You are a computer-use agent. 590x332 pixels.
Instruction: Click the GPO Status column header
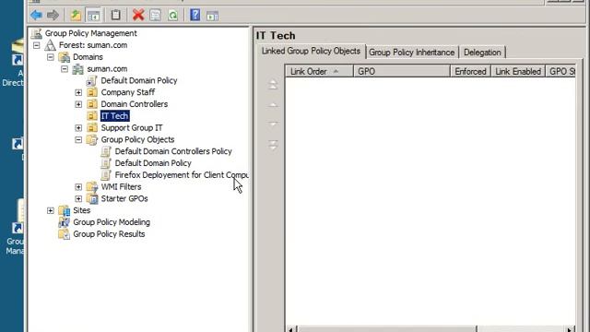pyautogui.click(x=560, y=71)
